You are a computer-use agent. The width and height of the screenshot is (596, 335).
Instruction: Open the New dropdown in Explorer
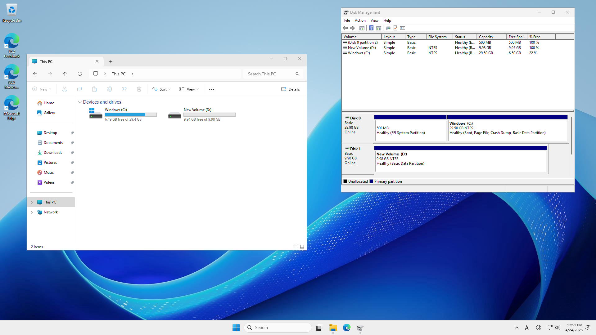pos(42,89)
